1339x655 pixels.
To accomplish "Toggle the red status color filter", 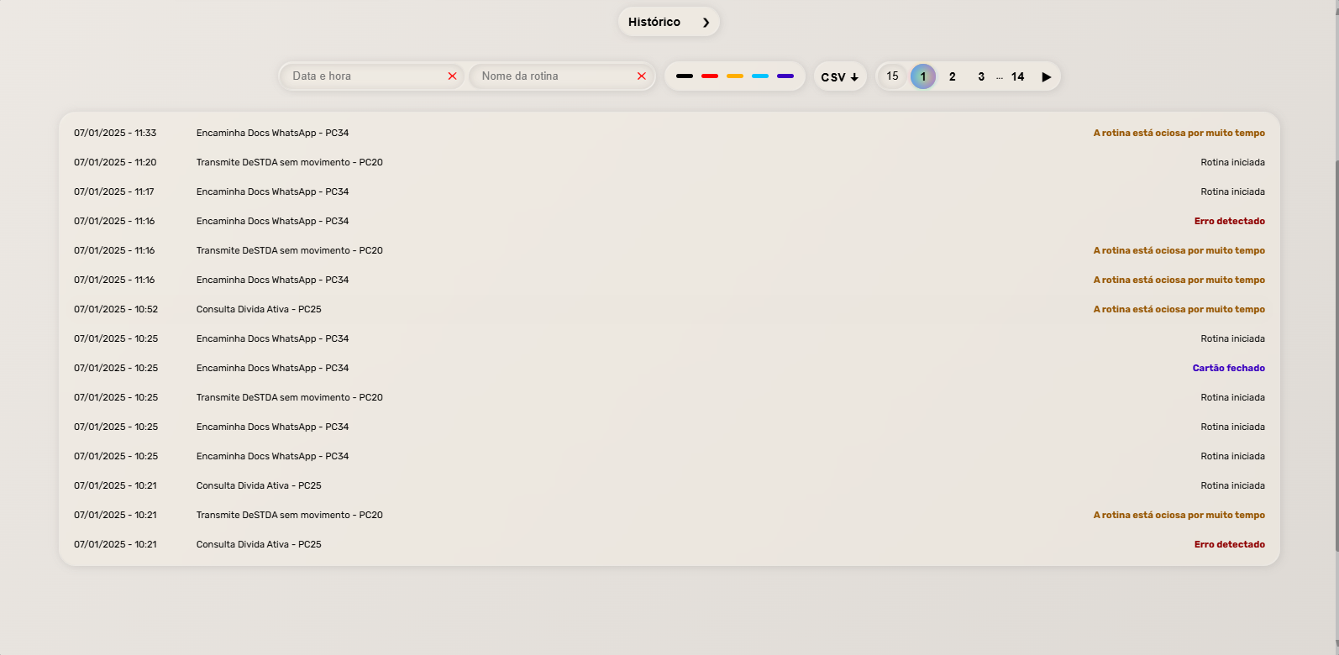I will (710, 76).
